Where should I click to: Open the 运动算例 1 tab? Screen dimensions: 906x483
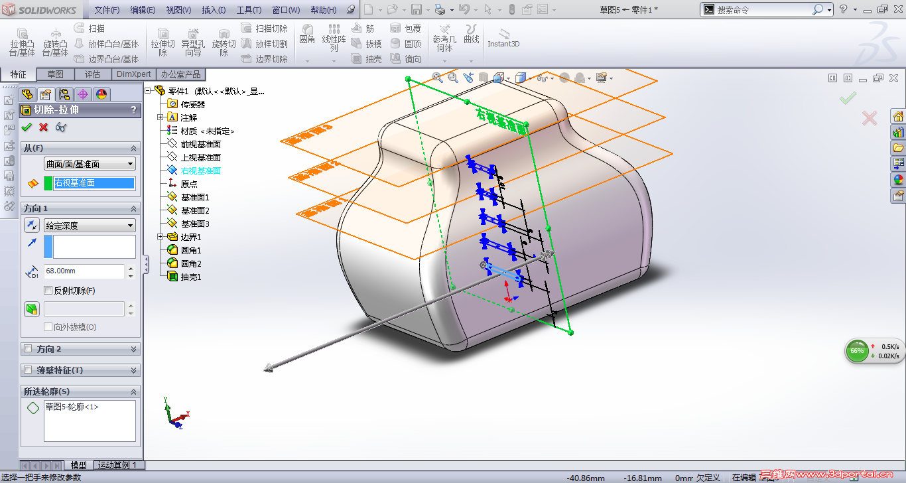[117, 465]
